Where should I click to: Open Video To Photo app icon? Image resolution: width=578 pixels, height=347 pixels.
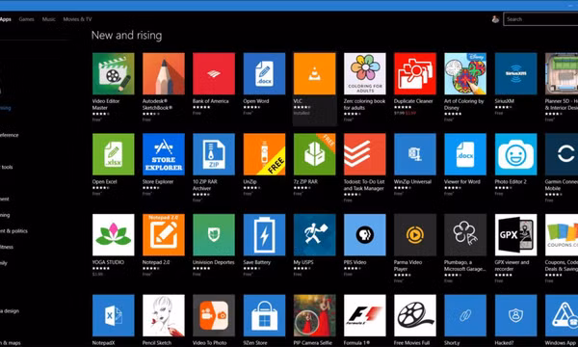coord(214,315)
